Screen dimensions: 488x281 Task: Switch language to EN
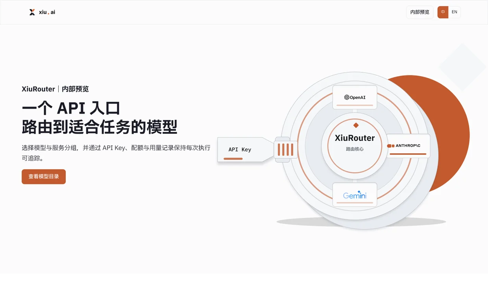point(454,12)
